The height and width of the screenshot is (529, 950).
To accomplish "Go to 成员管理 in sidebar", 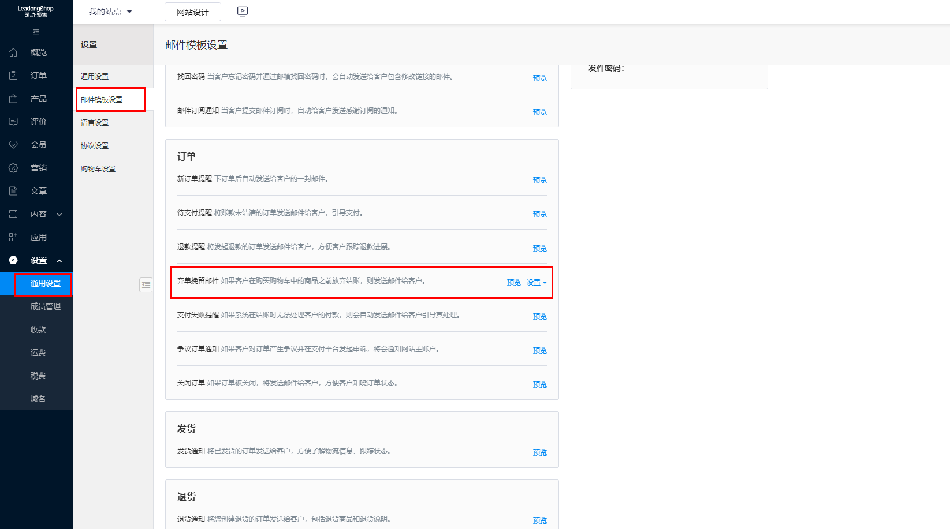I will pos(45,306).
